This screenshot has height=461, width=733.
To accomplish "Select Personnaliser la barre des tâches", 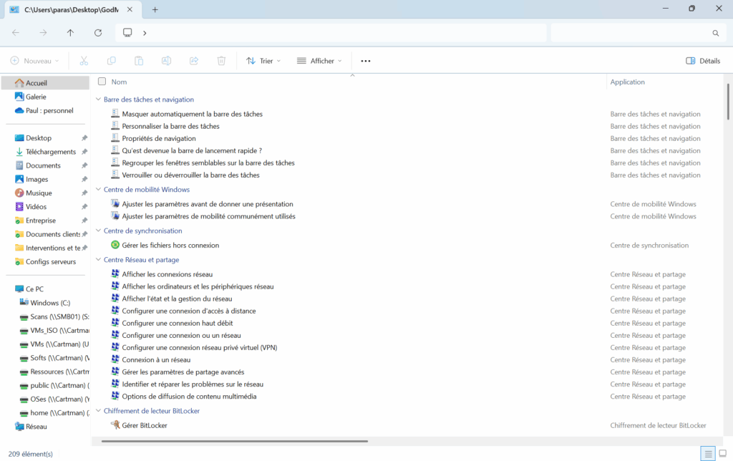I will 170,126.
